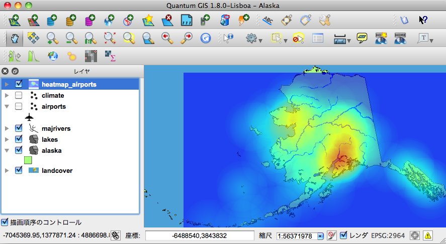This screenshot has width=446, height=244.
Task: Click the Refresh map icon
Action: click(205, 38)
